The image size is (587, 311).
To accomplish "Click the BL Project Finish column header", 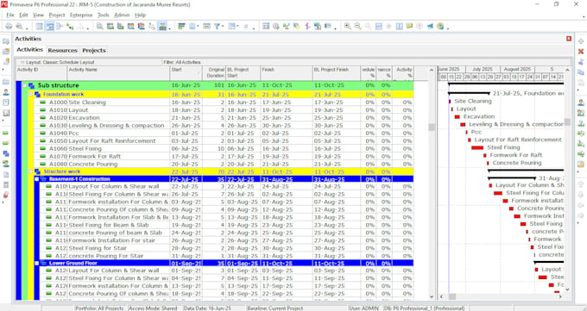I will 337,73.
